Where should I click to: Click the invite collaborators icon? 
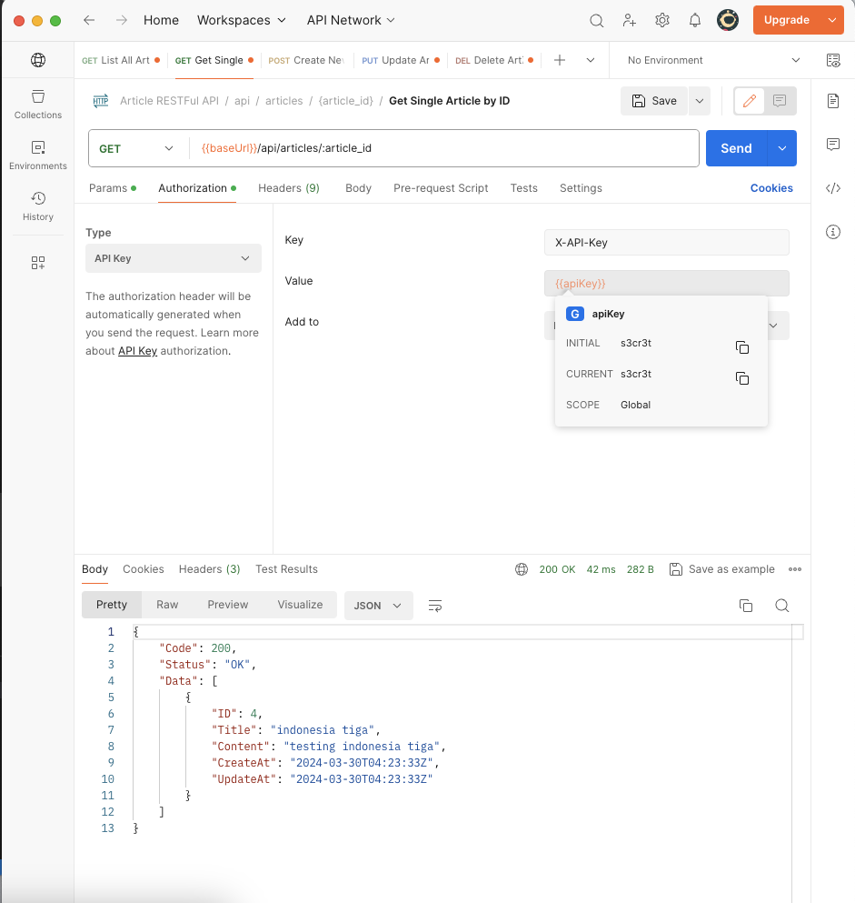[x=630, y=20]
